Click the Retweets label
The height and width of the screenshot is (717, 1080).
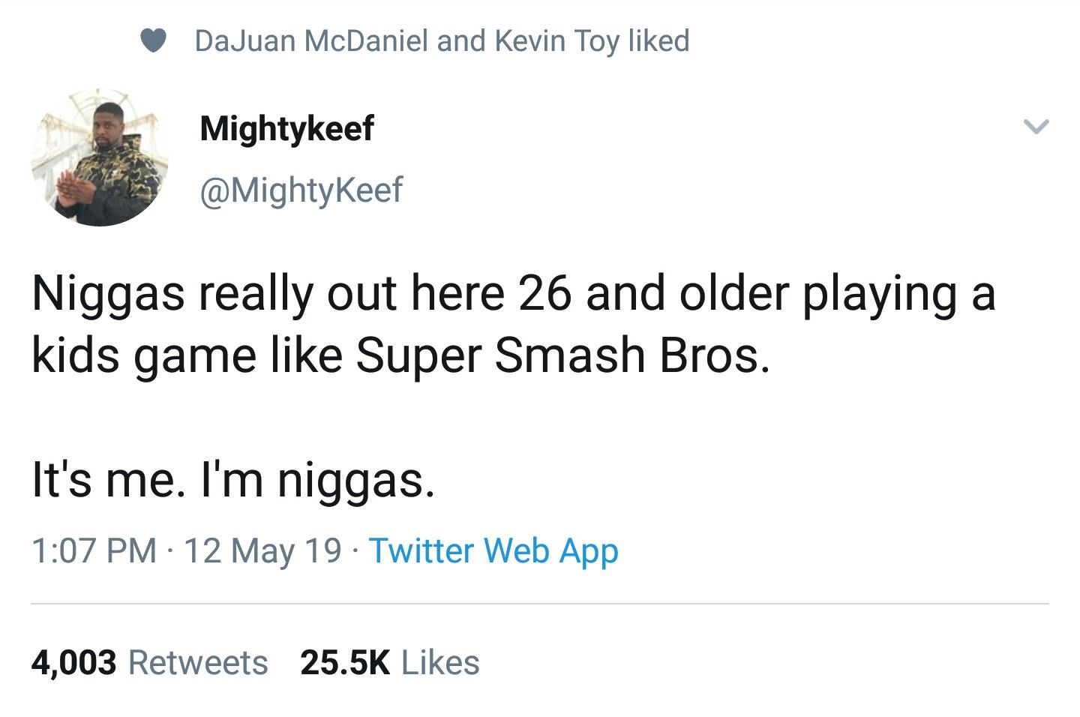click(198, 662)
